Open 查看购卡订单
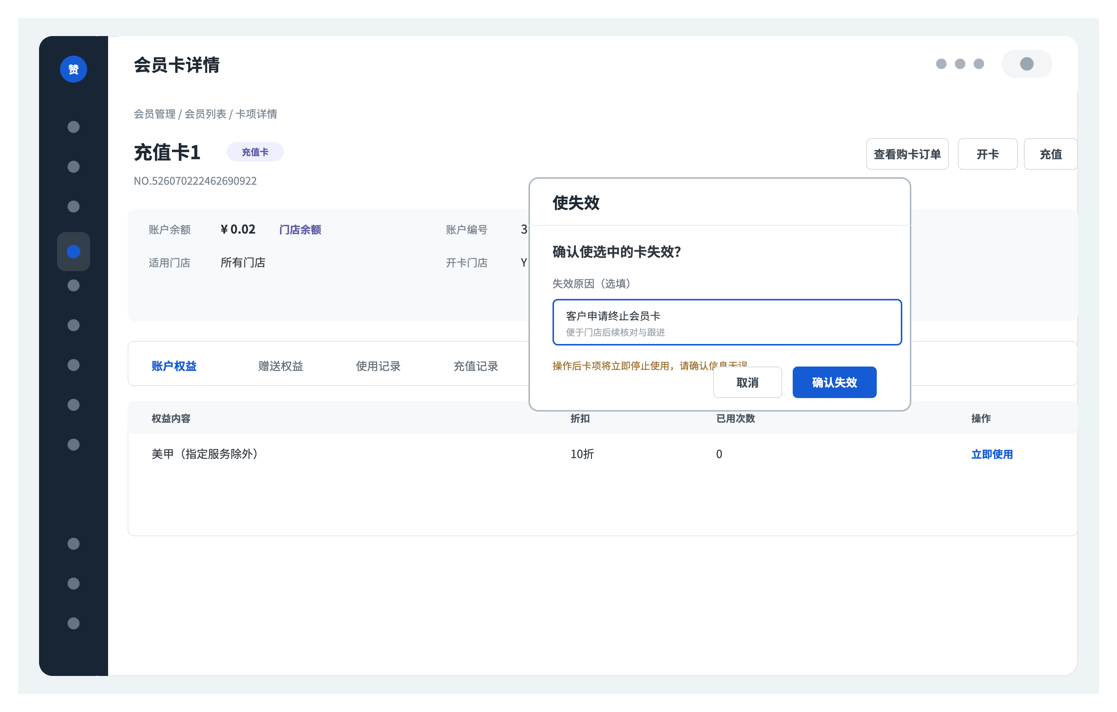The width and height of the screenshot is (1117, 712). [x=907, y=154]
